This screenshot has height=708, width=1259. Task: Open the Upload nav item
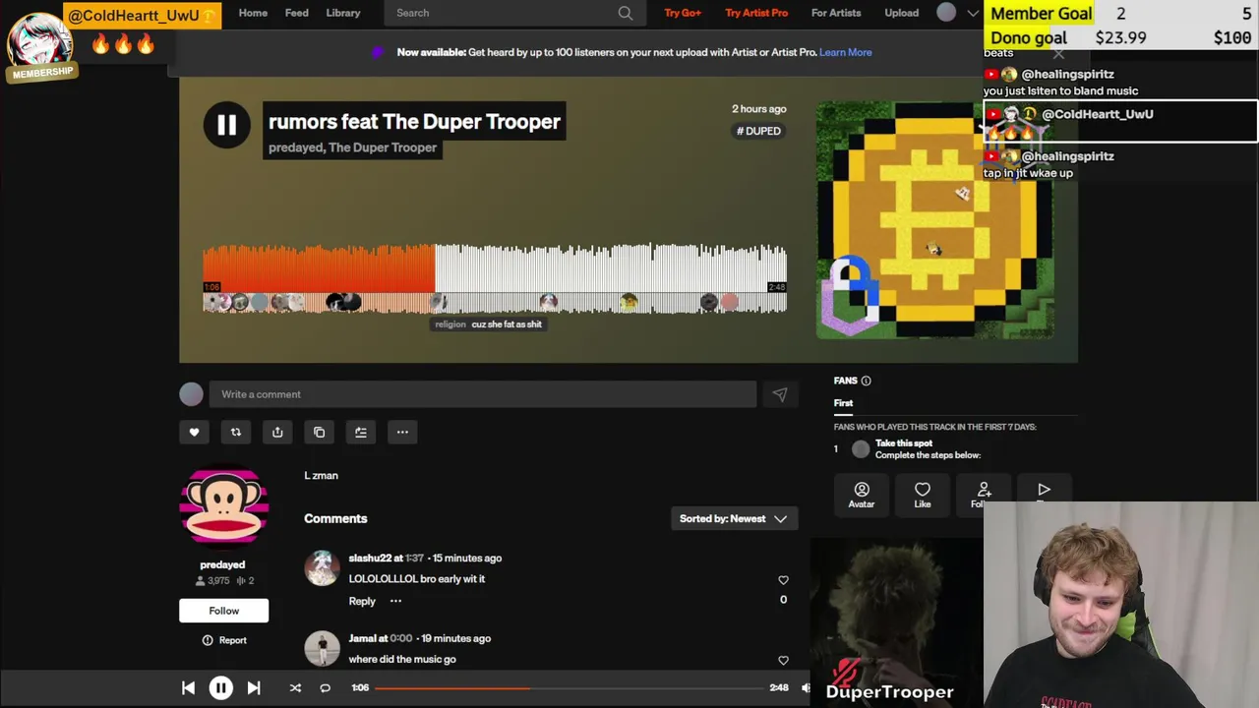(x=901, y=13)
